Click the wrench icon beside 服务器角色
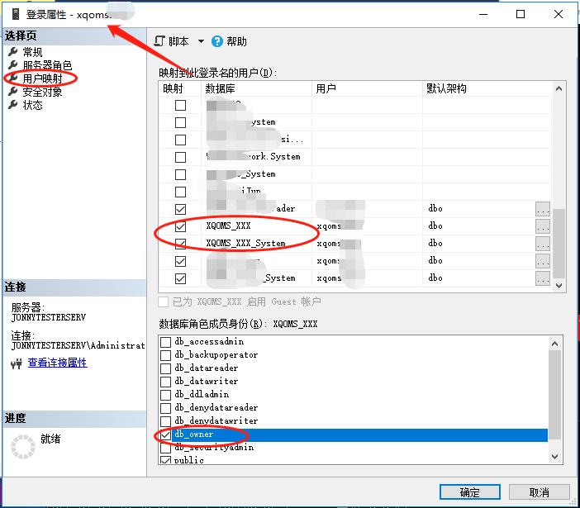 click(x=12, y=65)
